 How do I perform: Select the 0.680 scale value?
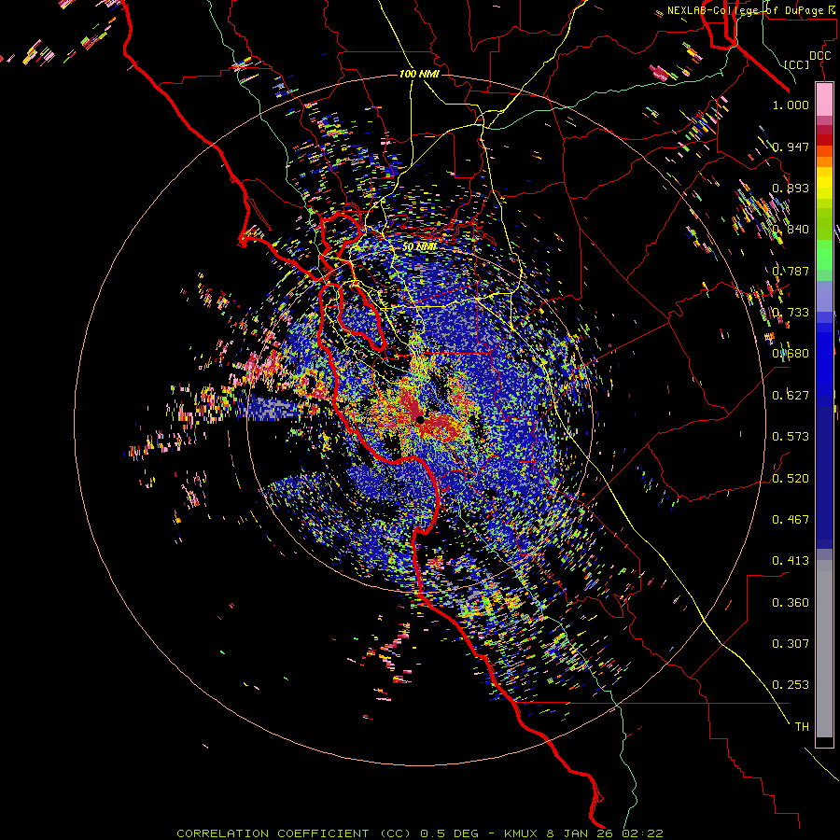(x=791, y=354)
